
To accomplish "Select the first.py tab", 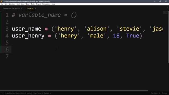I will pyautogui.click(x=30, y=8).
